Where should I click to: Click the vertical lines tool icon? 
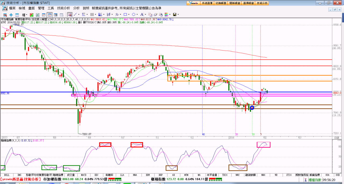(x=92, y=15)
